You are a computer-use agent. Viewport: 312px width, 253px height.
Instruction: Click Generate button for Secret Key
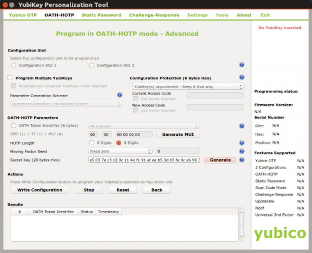pos(220,160)
